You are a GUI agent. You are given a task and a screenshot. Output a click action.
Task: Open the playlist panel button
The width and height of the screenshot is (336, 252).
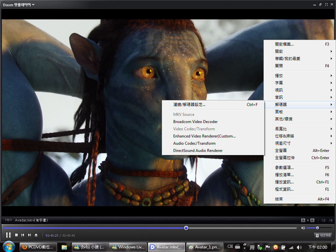pyautogui.click(x=323, y=235)
